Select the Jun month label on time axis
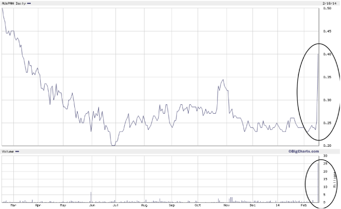Viewport: 341px width, 209px height. pyautogui.click(x=92, y=206)
